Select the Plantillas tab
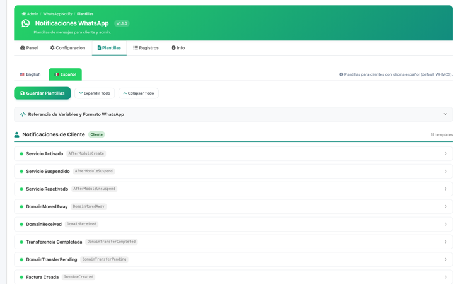The width and height of the screenshot is (454, 284). tap(109, 48)
